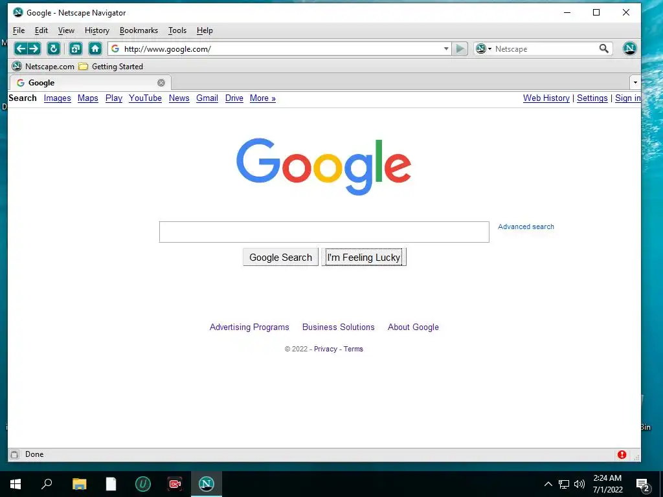Open the Help menu
The height and width of the screenshot is (497, 663).
point(205,30)
